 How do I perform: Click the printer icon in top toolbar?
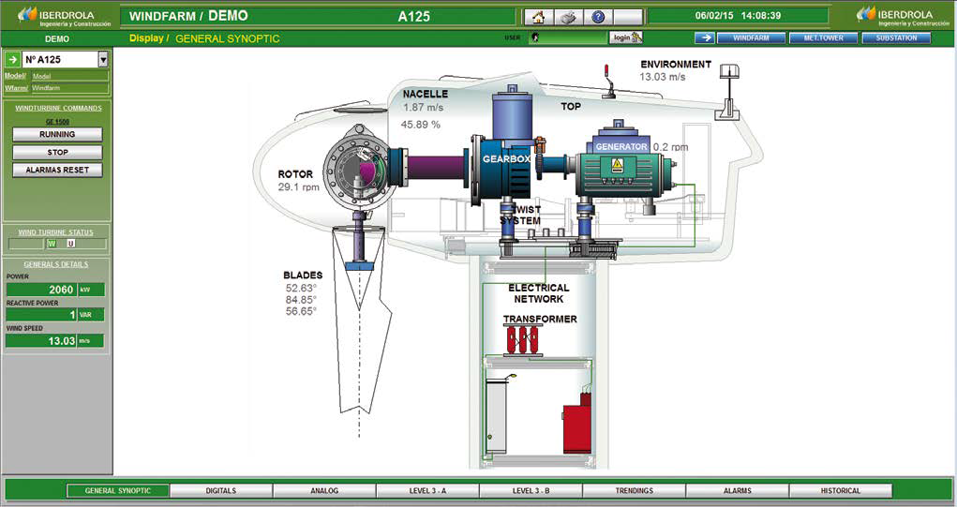click(567, 17)
